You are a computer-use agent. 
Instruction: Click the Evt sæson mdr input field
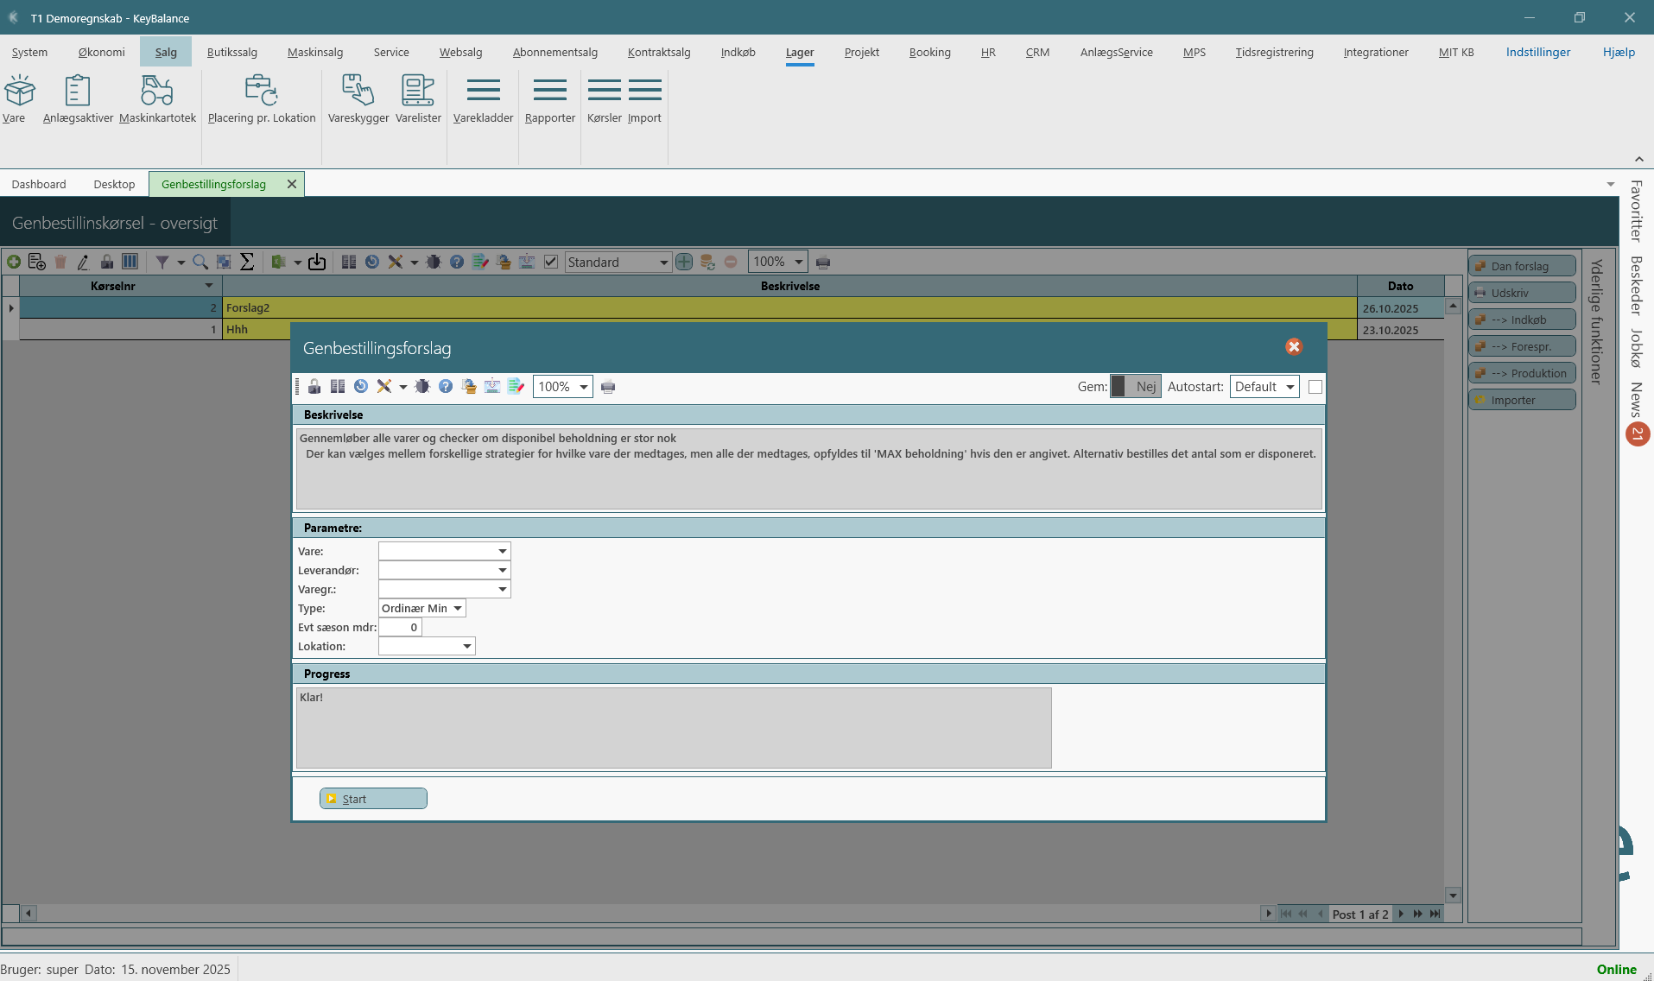400,627
